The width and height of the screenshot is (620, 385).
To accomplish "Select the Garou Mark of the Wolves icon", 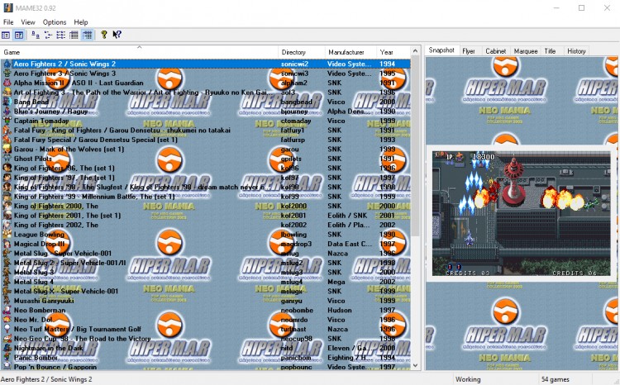I will coord(7,149).
